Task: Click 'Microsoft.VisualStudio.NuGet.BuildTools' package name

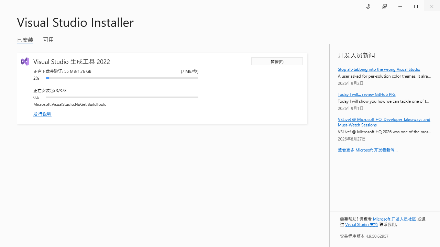Action: [70, 104]
